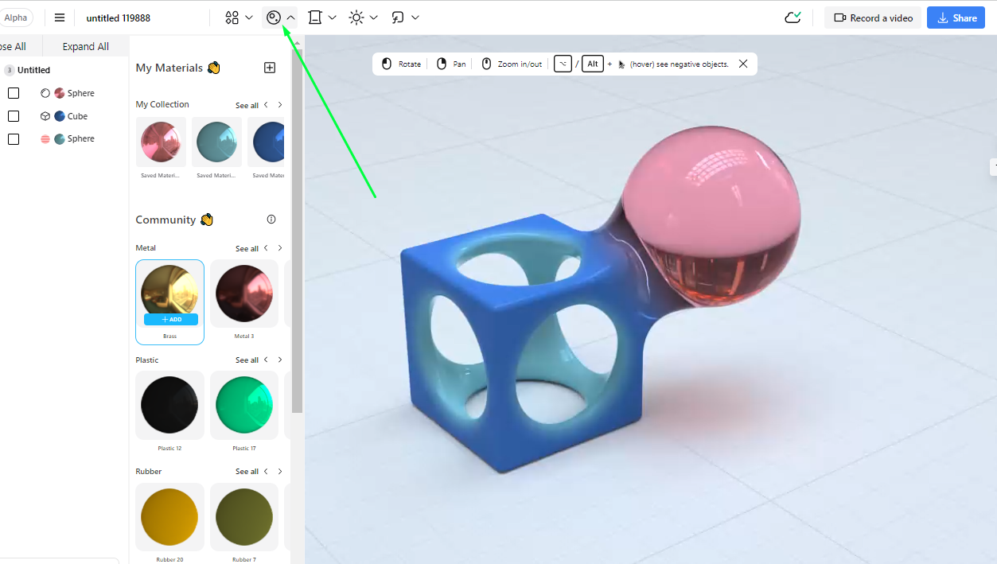Click the curved-arrow tool icon in toolbar
This screenshot has width=997, height=564.
tap(398, 18)
